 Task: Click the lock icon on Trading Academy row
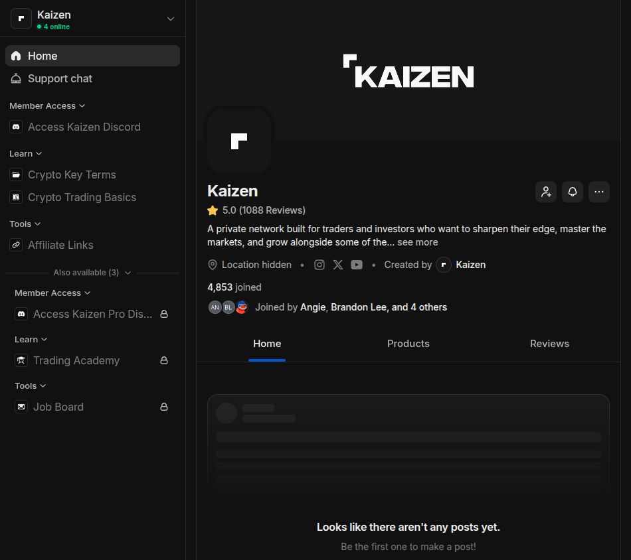pos(164,360)
